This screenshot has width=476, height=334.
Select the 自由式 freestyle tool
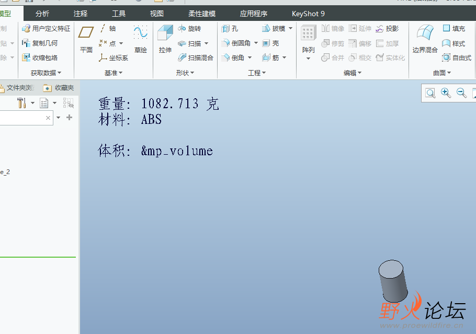pyautogui.click(x=457, y=57)
